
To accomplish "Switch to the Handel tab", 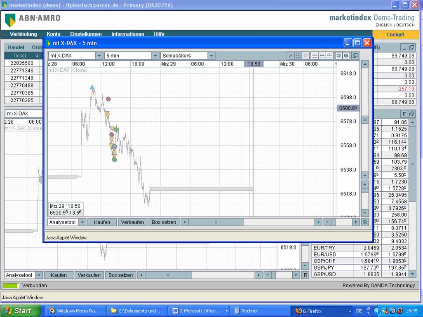I will pyautogui.click(x=16, y=47).
